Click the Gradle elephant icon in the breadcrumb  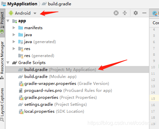44,4
